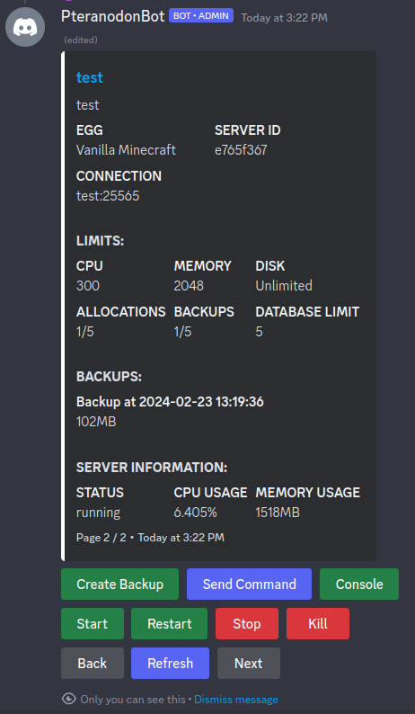Start the server
Viewport: 415px width, 714px height.
tap(93, 623)
